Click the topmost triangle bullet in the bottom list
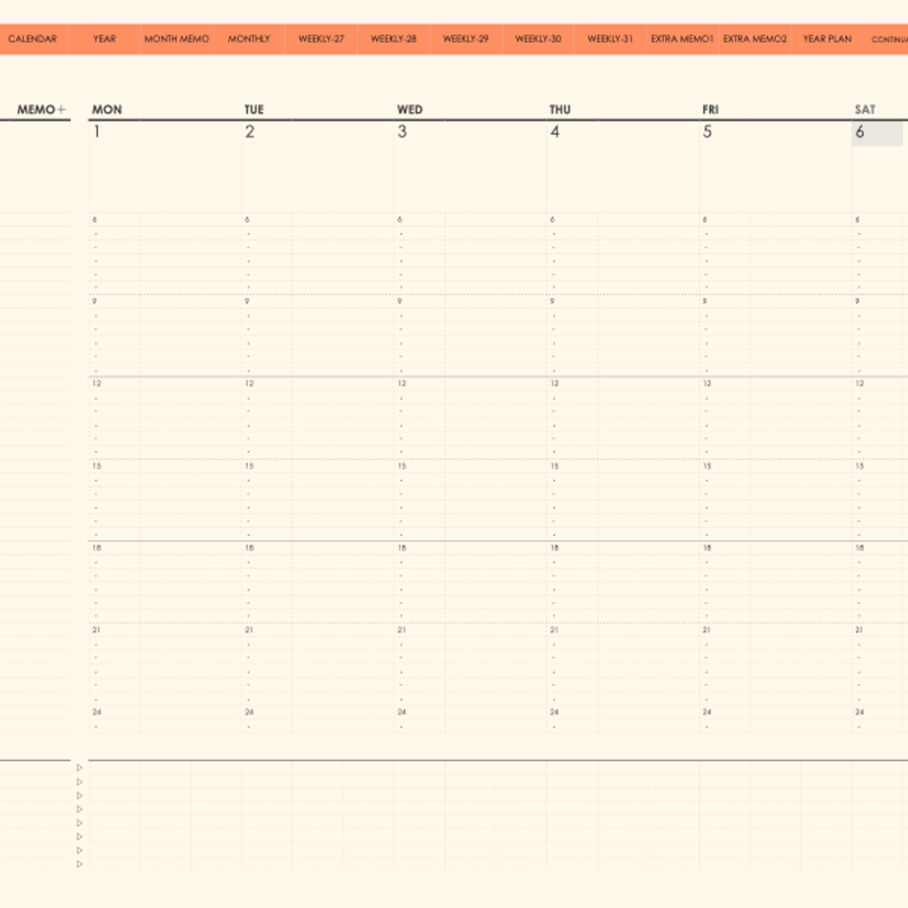 [x=80, y=768]
